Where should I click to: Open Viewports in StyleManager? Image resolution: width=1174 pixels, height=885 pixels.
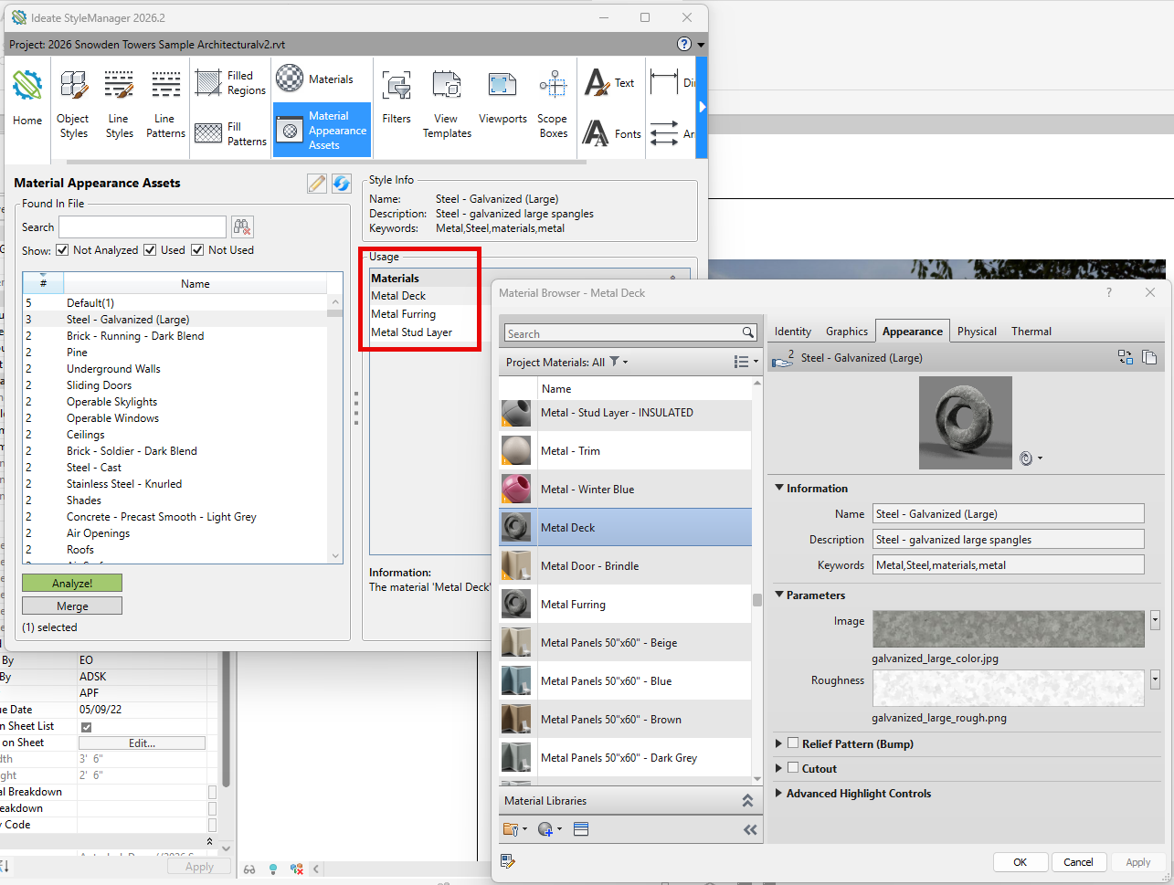point(502,99)
